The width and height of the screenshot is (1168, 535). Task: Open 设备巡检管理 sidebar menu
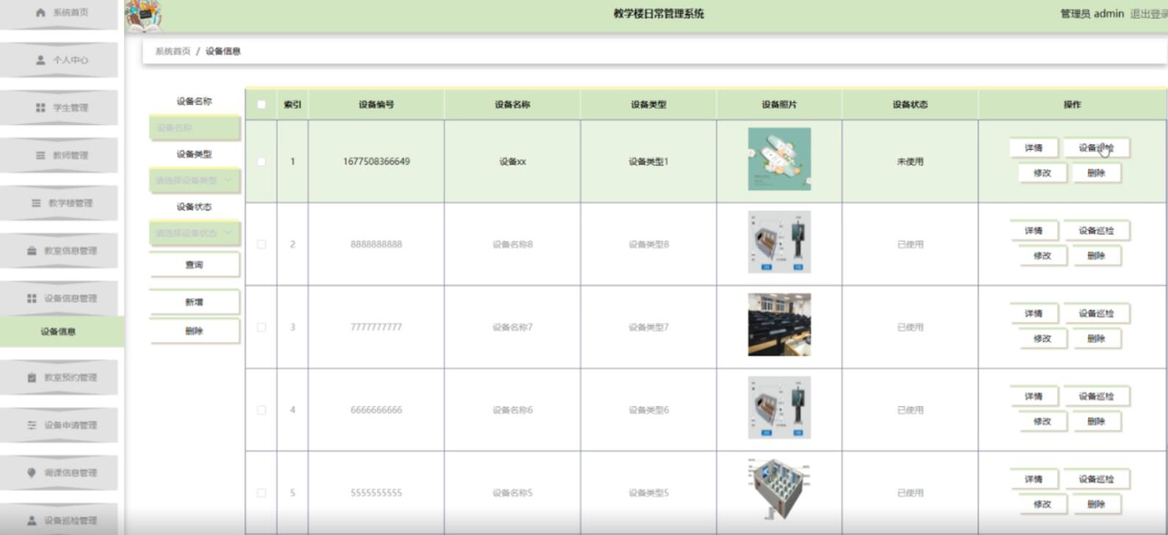(x=59, y=520)
